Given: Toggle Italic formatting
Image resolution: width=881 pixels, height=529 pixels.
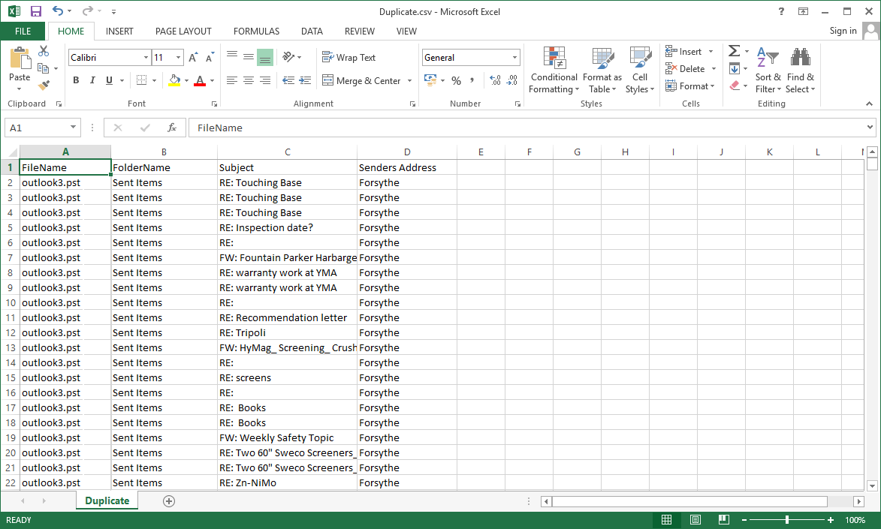Looking at the screenshot, I should click(x=92, y=81).
